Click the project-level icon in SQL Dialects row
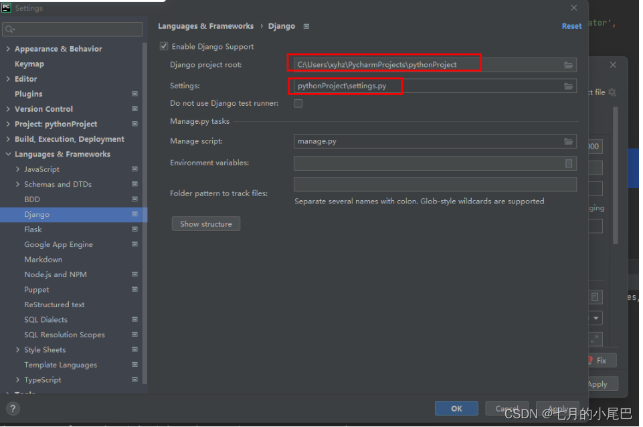 (x=134, y=319)
